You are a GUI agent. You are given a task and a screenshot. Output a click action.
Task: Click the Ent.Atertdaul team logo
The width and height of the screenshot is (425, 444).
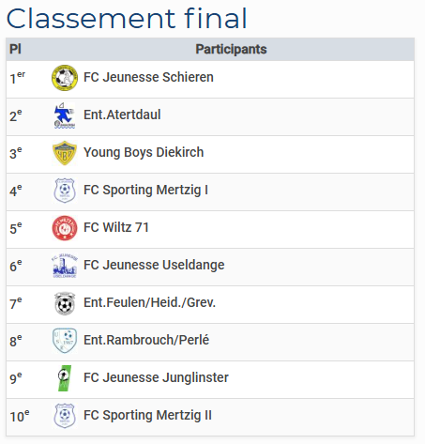(65, 115)
